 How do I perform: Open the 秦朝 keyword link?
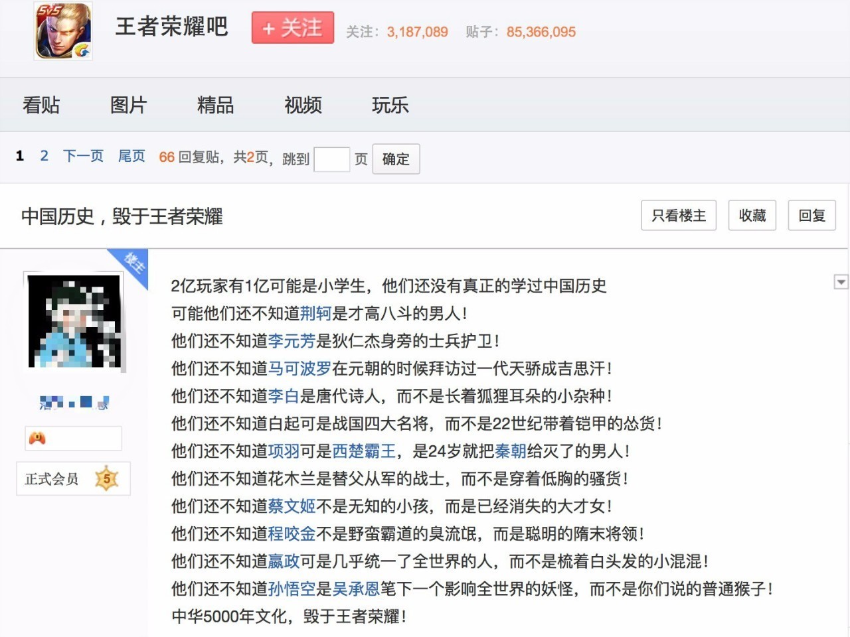pos(511,451)
